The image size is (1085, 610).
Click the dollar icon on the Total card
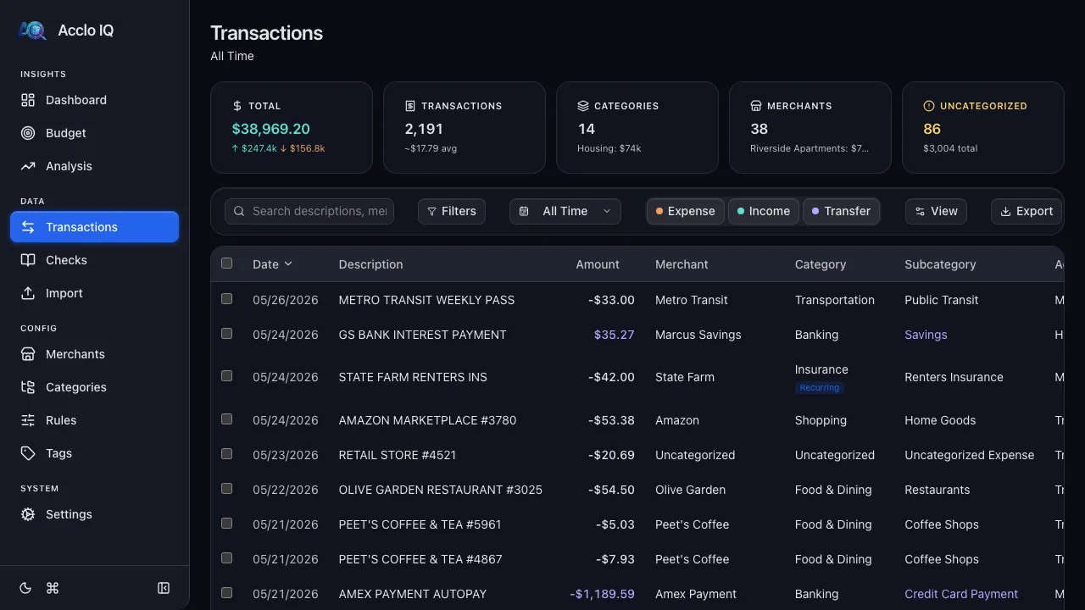(237, 106)
